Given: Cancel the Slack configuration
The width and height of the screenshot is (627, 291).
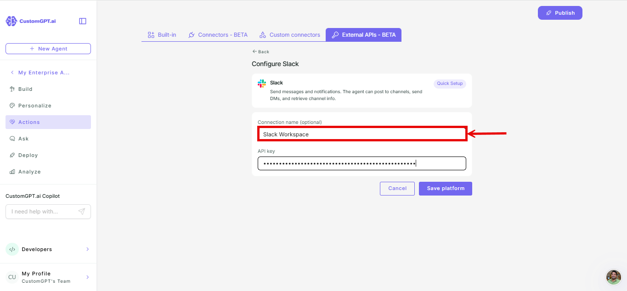Looking at the screenshot, I should pos(397,189).
